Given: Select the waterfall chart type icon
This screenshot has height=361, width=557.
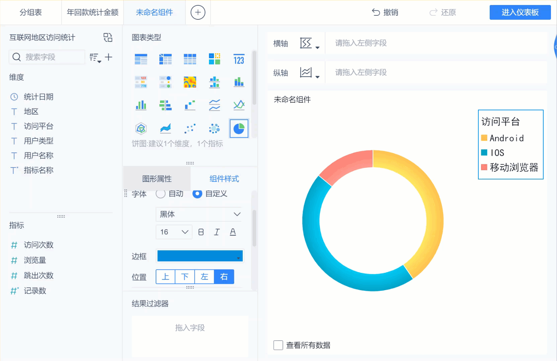Looking at the screenshot, I should [x=190, y=105].
